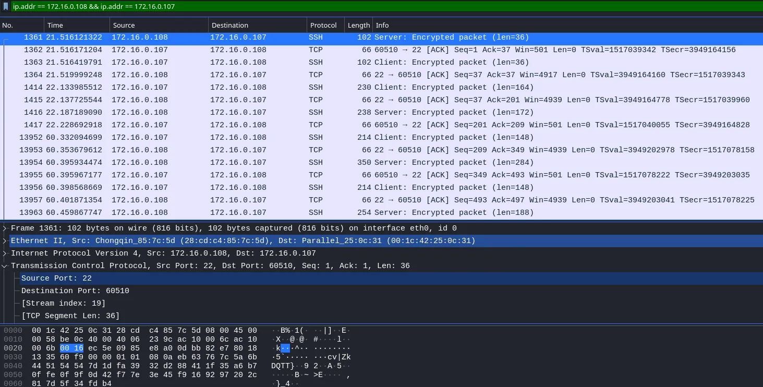Click the Destination column header
Screen dimensions: 763x387
pos(257,25)
